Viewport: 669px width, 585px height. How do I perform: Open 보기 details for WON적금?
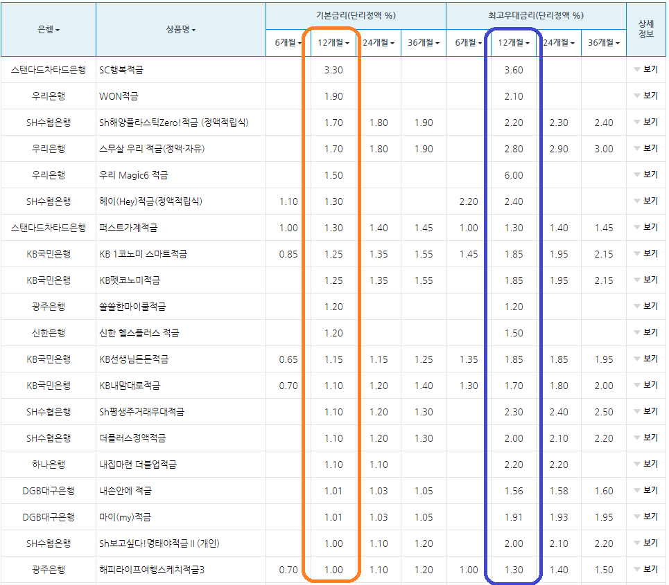coord(646,96)
